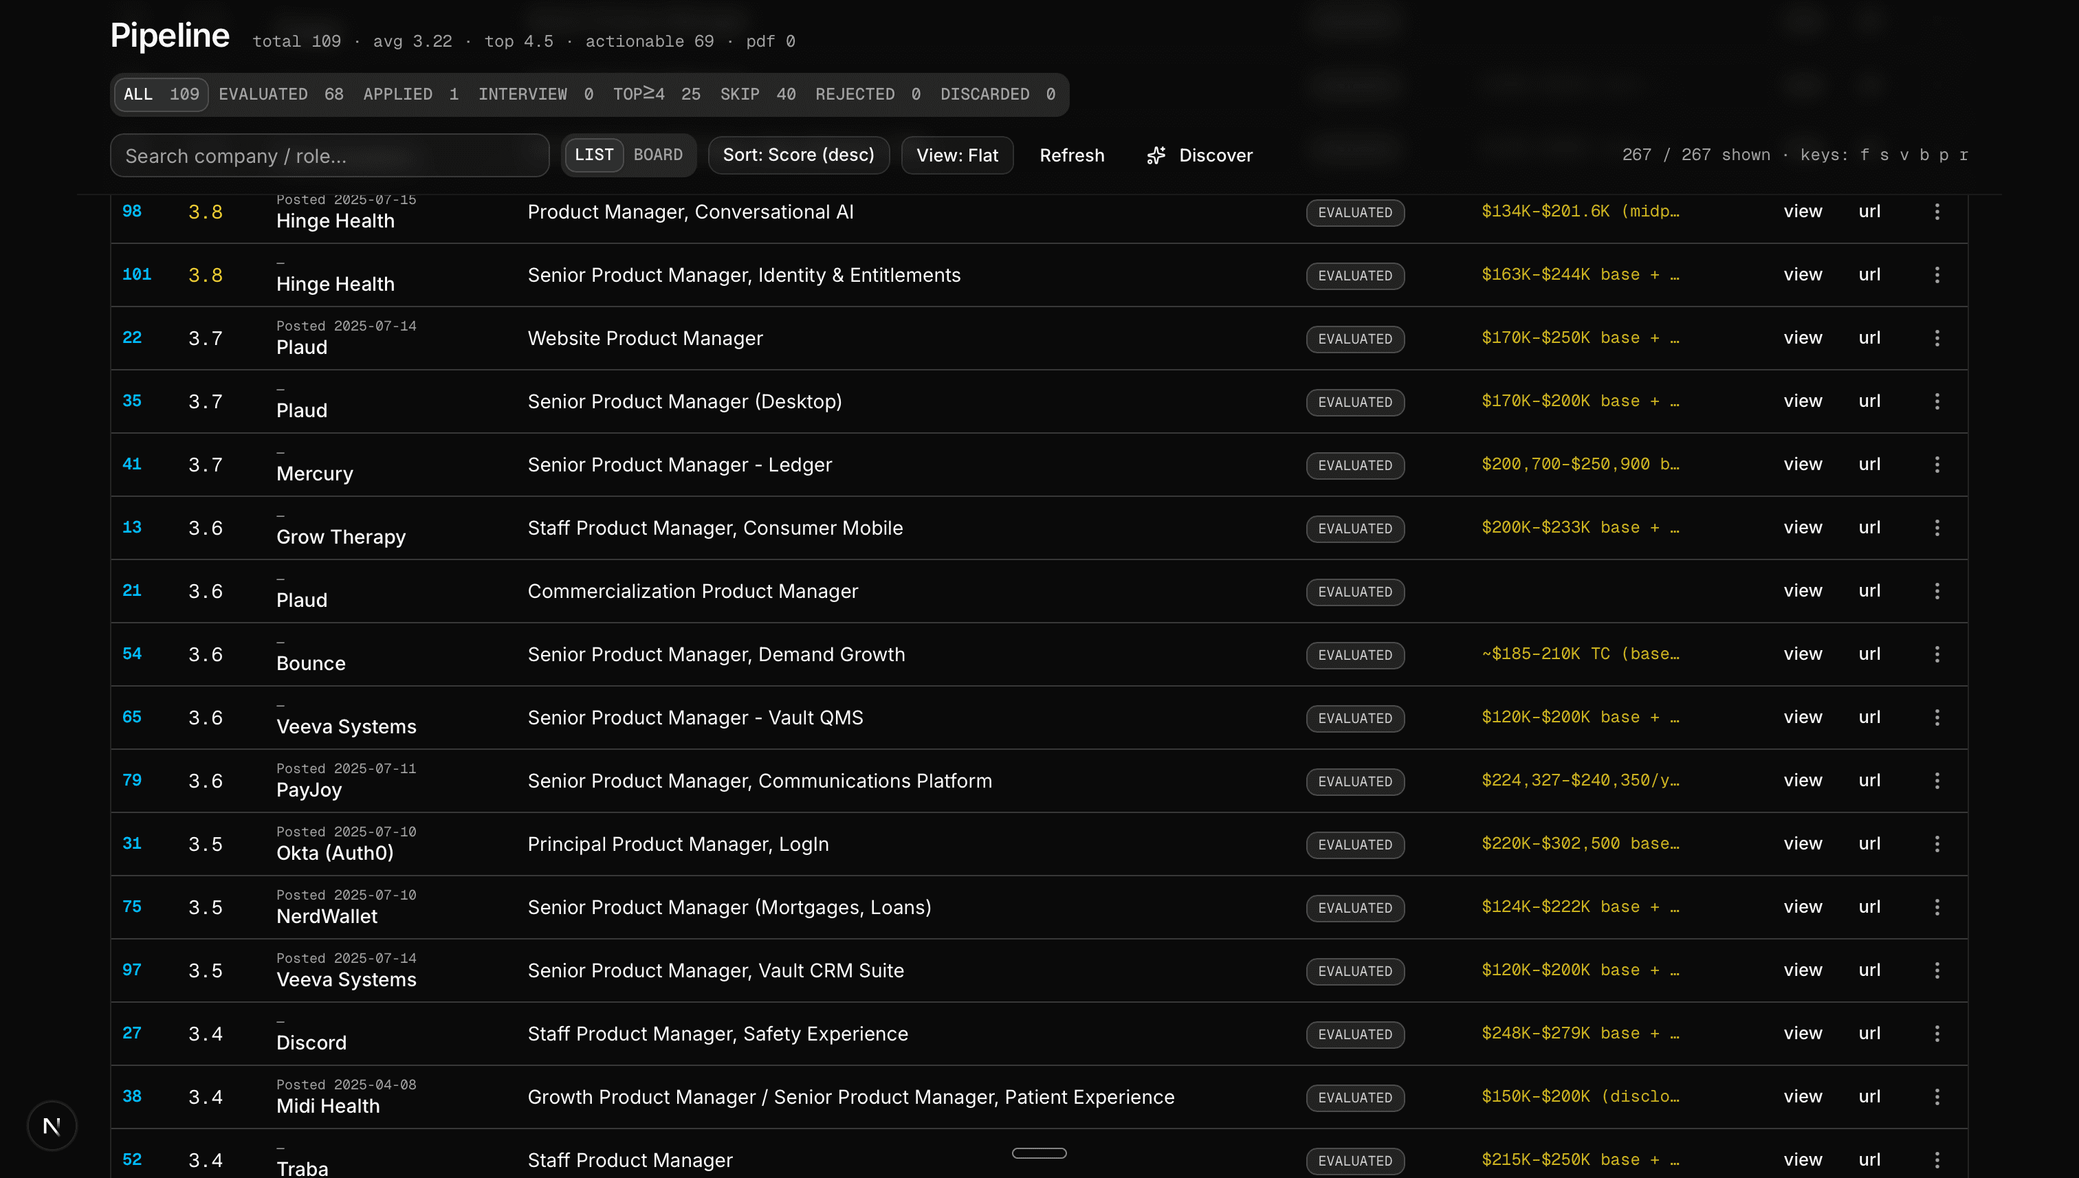Click EVALUATED status badge for Veeva Vault QMS
Screen dimensions: 2079x1178
point(1354,718)
